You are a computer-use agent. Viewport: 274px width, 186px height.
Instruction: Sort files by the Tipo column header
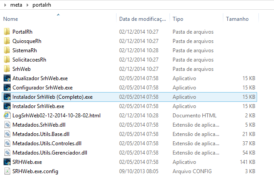[x=178, y=19]
